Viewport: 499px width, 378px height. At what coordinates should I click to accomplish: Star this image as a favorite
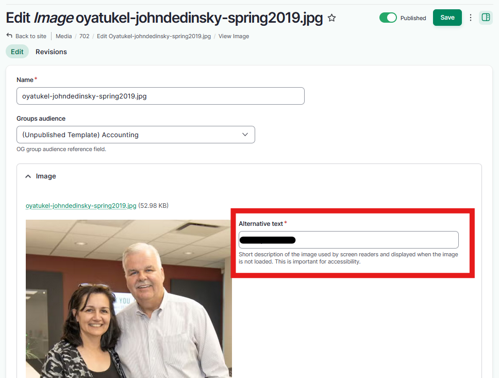(331, 18)
